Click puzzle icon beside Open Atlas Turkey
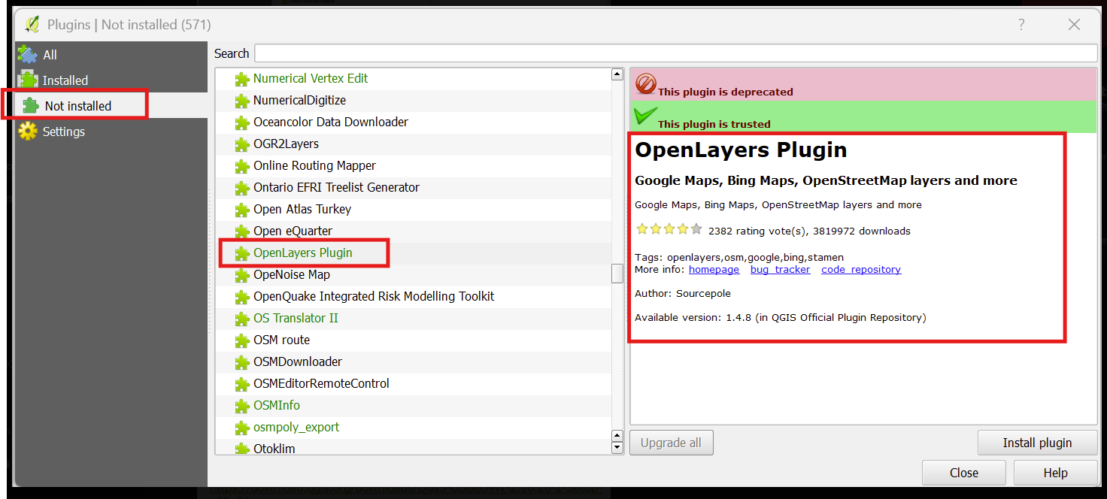 coord(242,210)
